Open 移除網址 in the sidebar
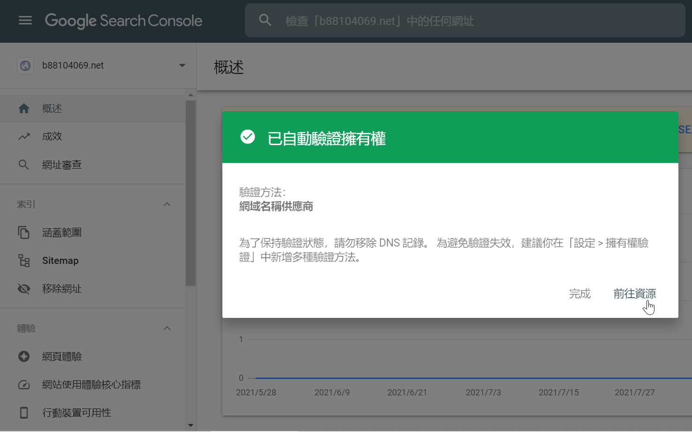Viewport: 692px width, 432px height. click(x=92, y=289)
